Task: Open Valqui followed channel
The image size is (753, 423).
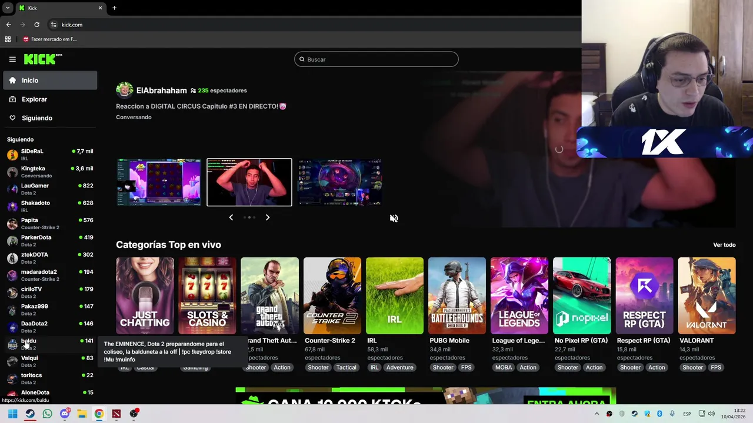Action: pos(50,361)
